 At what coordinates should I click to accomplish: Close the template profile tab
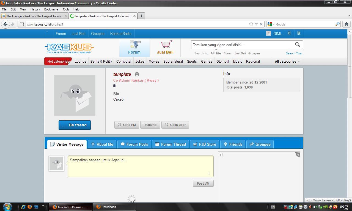click(134, 16)
